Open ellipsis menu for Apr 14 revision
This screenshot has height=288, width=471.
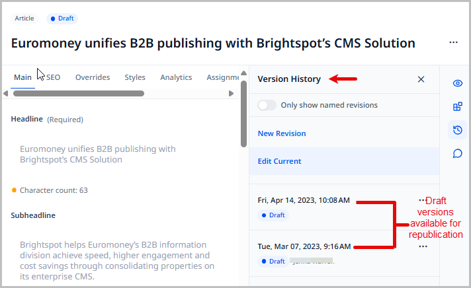coord(422,199)
